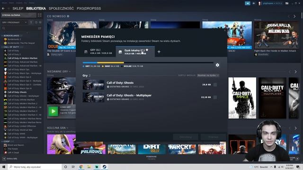
Task: Select the Dysk lokalny (C:) drive tab
Action: coord(135,51)
